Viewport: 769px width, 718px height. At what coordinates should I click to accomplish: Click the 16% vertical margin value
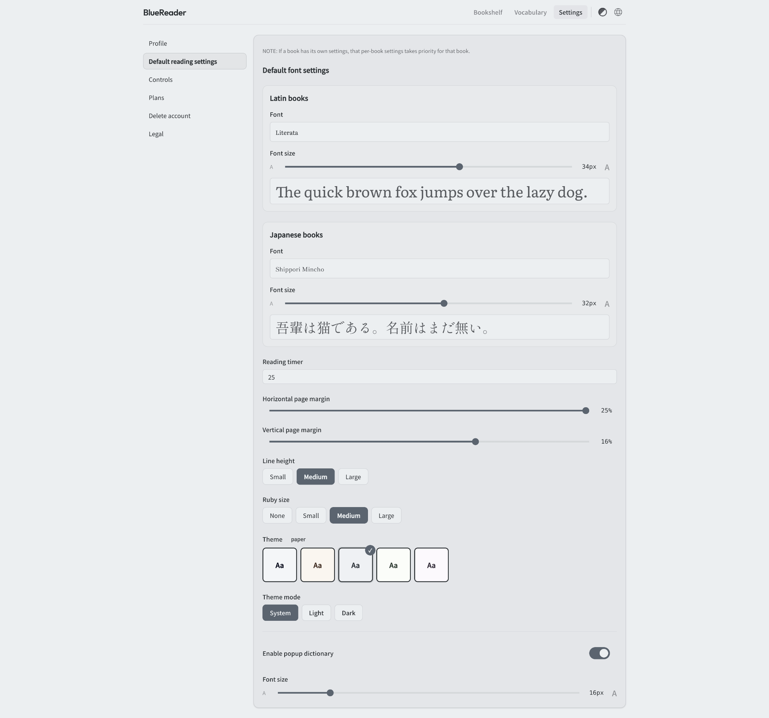[x=606, y=441]
